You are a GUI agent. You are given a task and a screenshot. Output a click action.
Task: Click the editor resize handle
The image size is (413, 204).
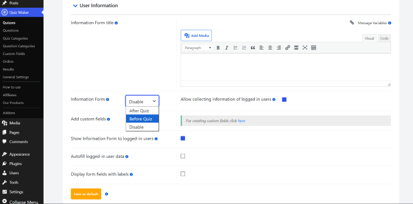pos(389,84)
